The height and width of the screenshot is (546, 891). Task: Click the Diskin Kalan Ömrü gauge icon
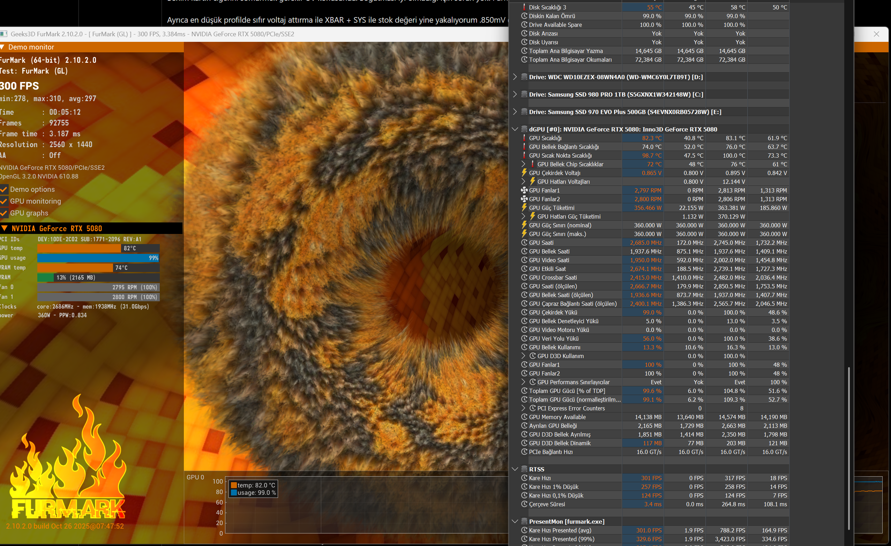click(524, 16)
